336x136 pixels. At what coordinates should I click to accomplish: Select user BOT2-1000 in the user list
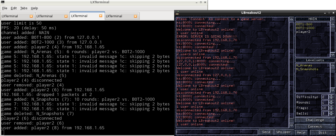coord(305,28)
